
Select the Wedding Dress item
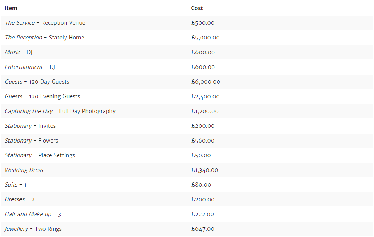(x=24, y=170)
